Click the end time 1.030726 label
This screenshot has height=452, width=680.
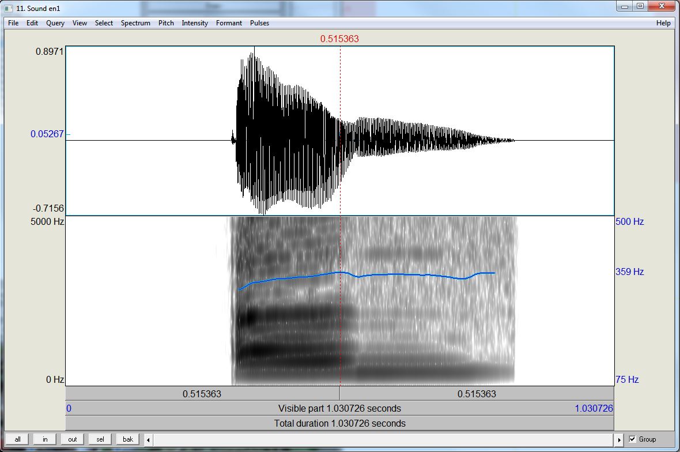coord(594,409)
